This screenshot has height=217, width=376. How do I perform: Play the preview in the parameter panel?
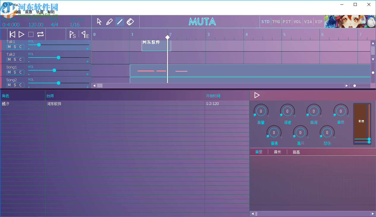pos(257,95)
